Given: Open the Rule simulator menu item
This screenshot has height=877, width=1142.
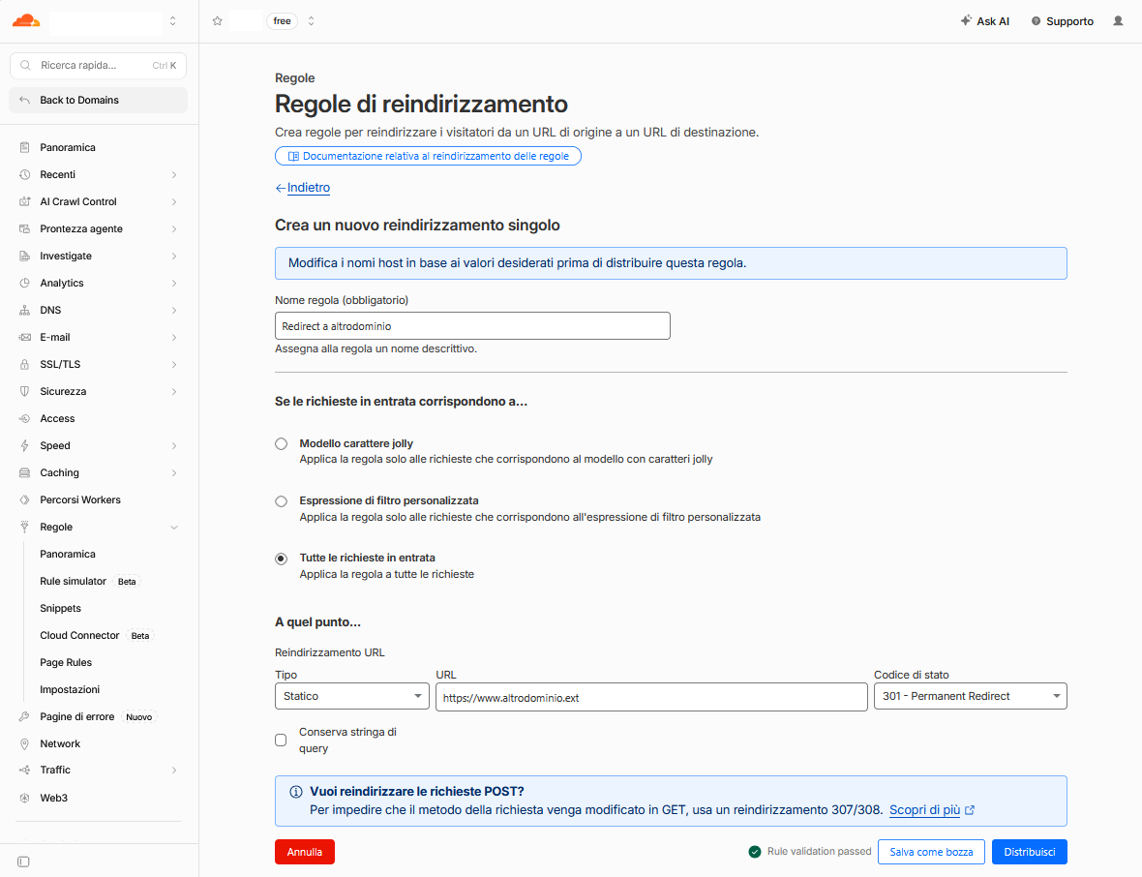Looking at the screenshot, I should 73,581.
